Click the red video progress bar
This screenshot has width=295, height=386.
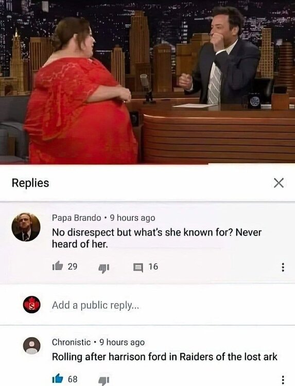[104, 165]
